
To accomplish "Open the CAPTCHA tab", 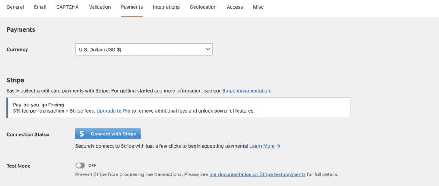I will pyautogui.click(x=67, y=7).
